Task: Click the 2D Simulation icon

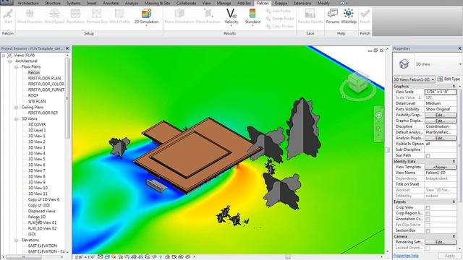Action: [x=146, y=14]
